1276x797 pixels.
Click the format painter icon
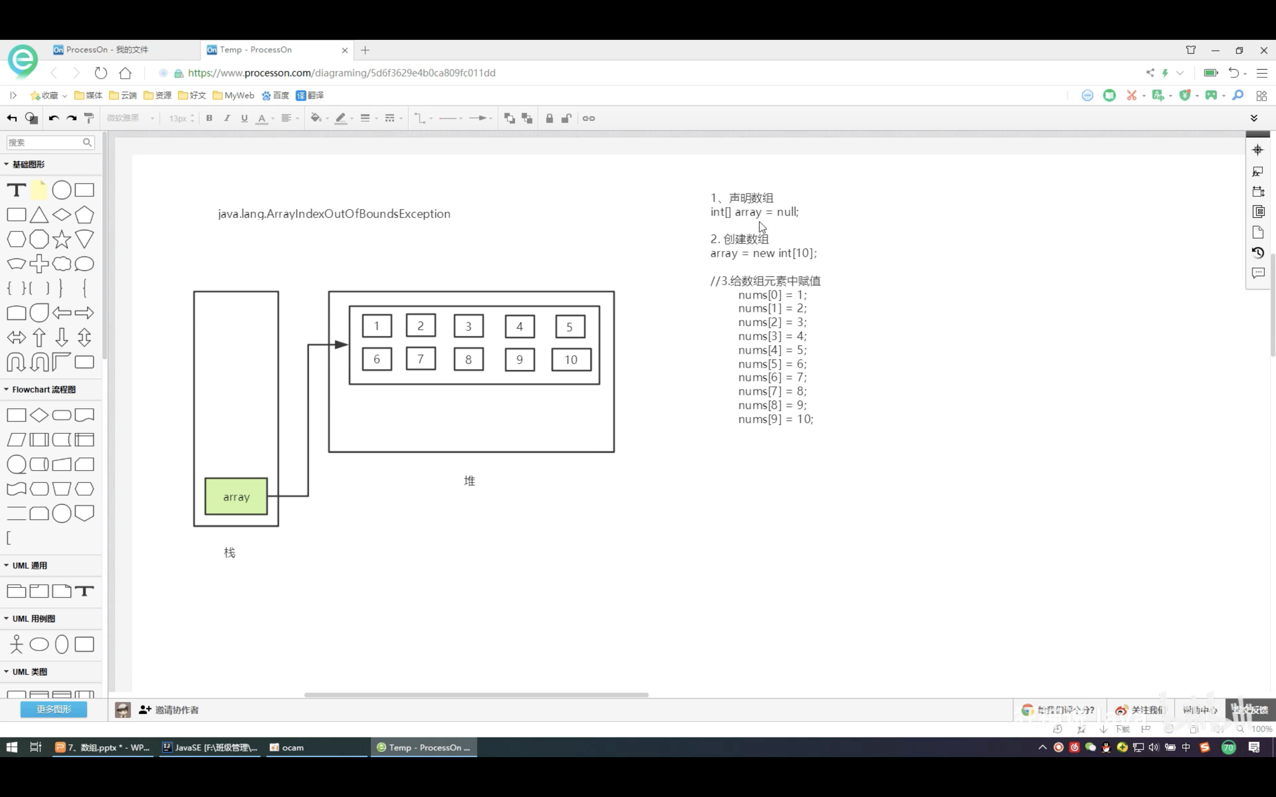[x=89, y=118]
